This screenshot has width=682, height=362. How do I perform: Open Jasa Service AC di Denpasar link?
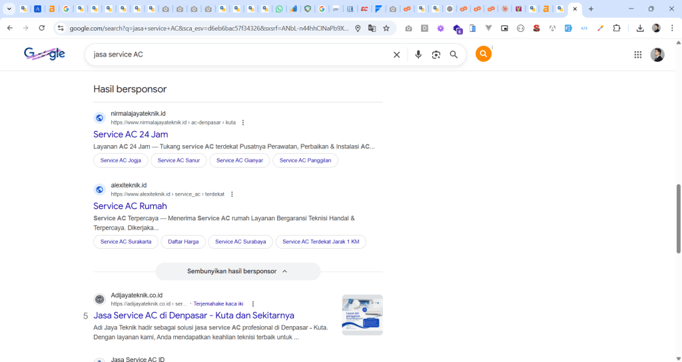point(194,315)
